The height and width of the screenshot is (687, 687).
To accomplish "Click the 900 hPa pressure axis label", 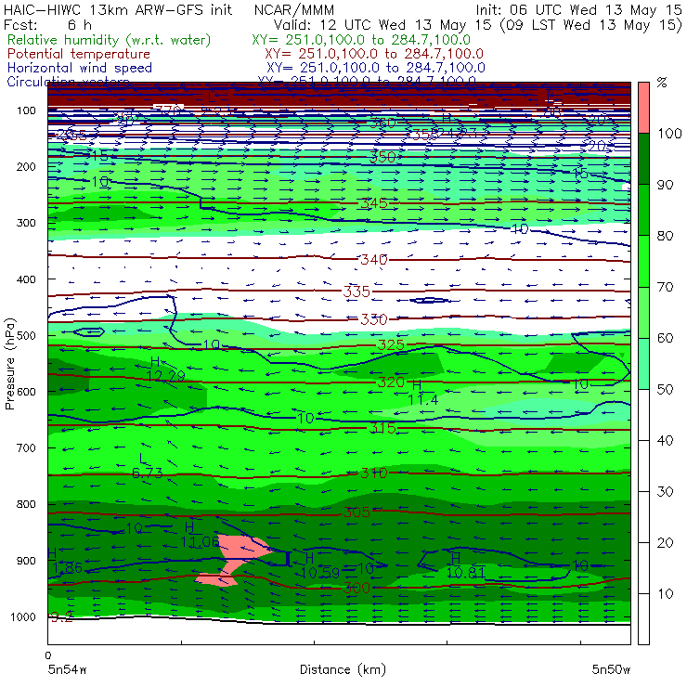I will (26, 561).
